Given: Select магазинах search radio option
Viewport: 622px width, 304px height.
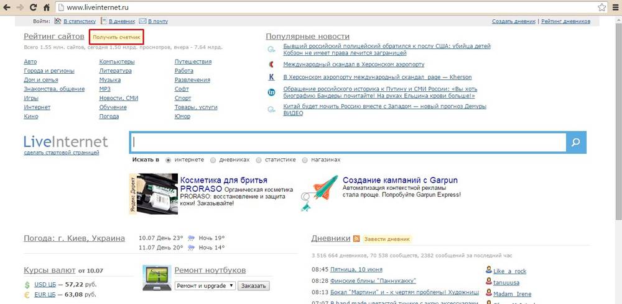Looking at the screenshot, I should (x=305, y=160).
